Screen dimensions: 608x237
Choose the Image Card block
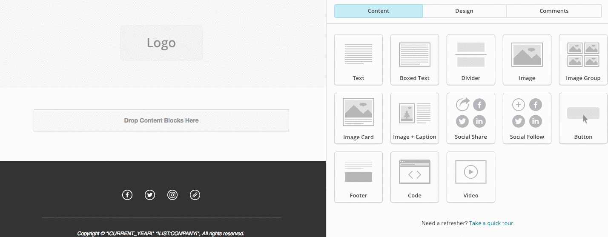[x=358, y=118]
